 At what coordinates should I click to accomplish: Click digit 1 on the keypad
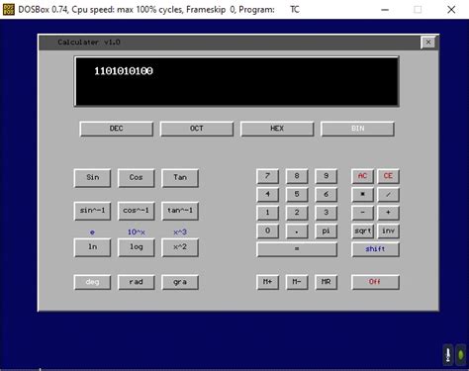pyautogui.click(x=267, y=213)
